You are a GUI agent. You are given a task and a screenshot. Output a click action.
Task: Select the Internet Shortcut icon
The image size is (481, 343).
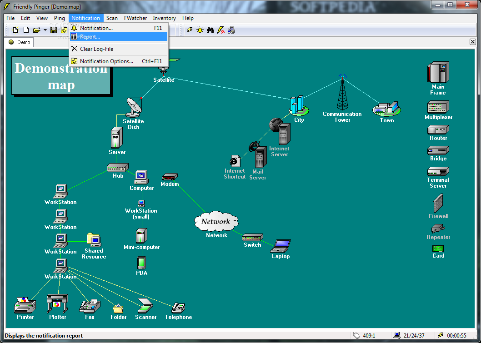[235, 161]
